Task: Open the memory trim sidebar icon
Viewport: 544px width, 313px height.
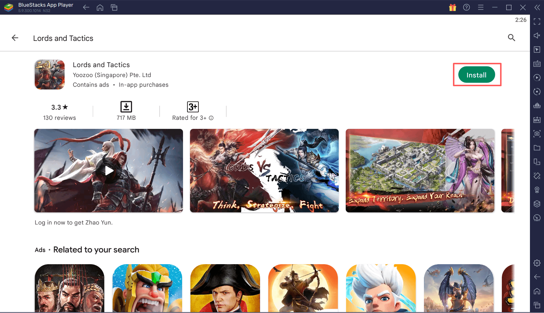Action: coord(537,106)
